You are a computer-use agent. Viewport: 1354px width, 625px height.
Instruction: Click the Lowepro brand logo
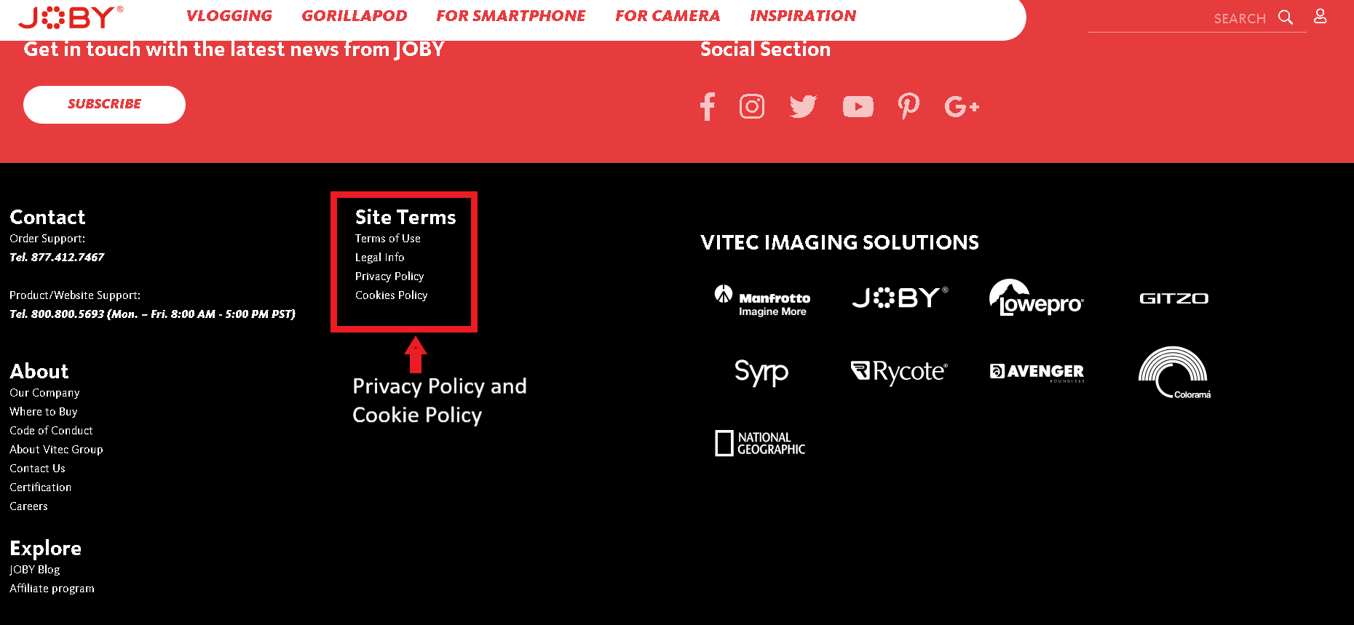1037,298
